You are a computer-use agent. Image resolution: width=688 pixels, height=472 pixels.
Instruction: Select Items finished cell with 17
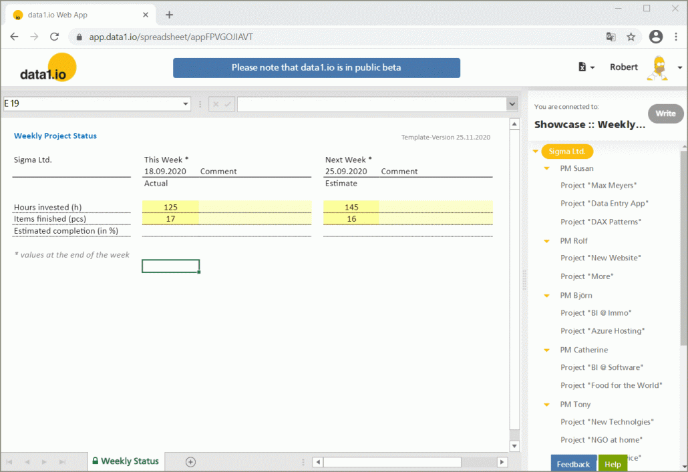point(170,219)
